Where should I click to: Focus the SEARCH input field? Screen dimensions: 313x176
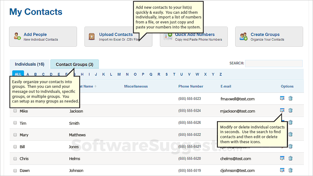[x=274, y=63]
